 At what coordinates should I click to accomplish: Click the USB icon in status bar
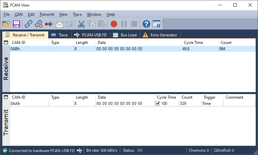pos(79,150)
